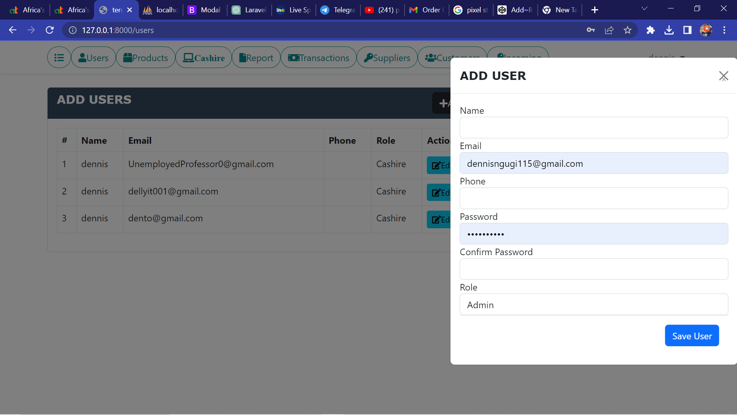Open the extensions puzzle icon

650,30
